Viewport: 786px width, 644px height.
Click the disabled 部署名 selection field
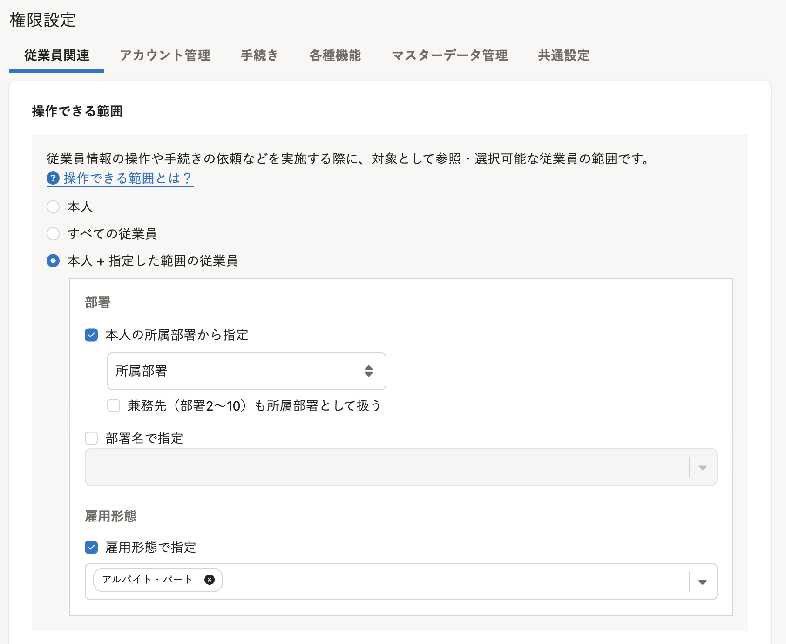[x=401, y=467]
